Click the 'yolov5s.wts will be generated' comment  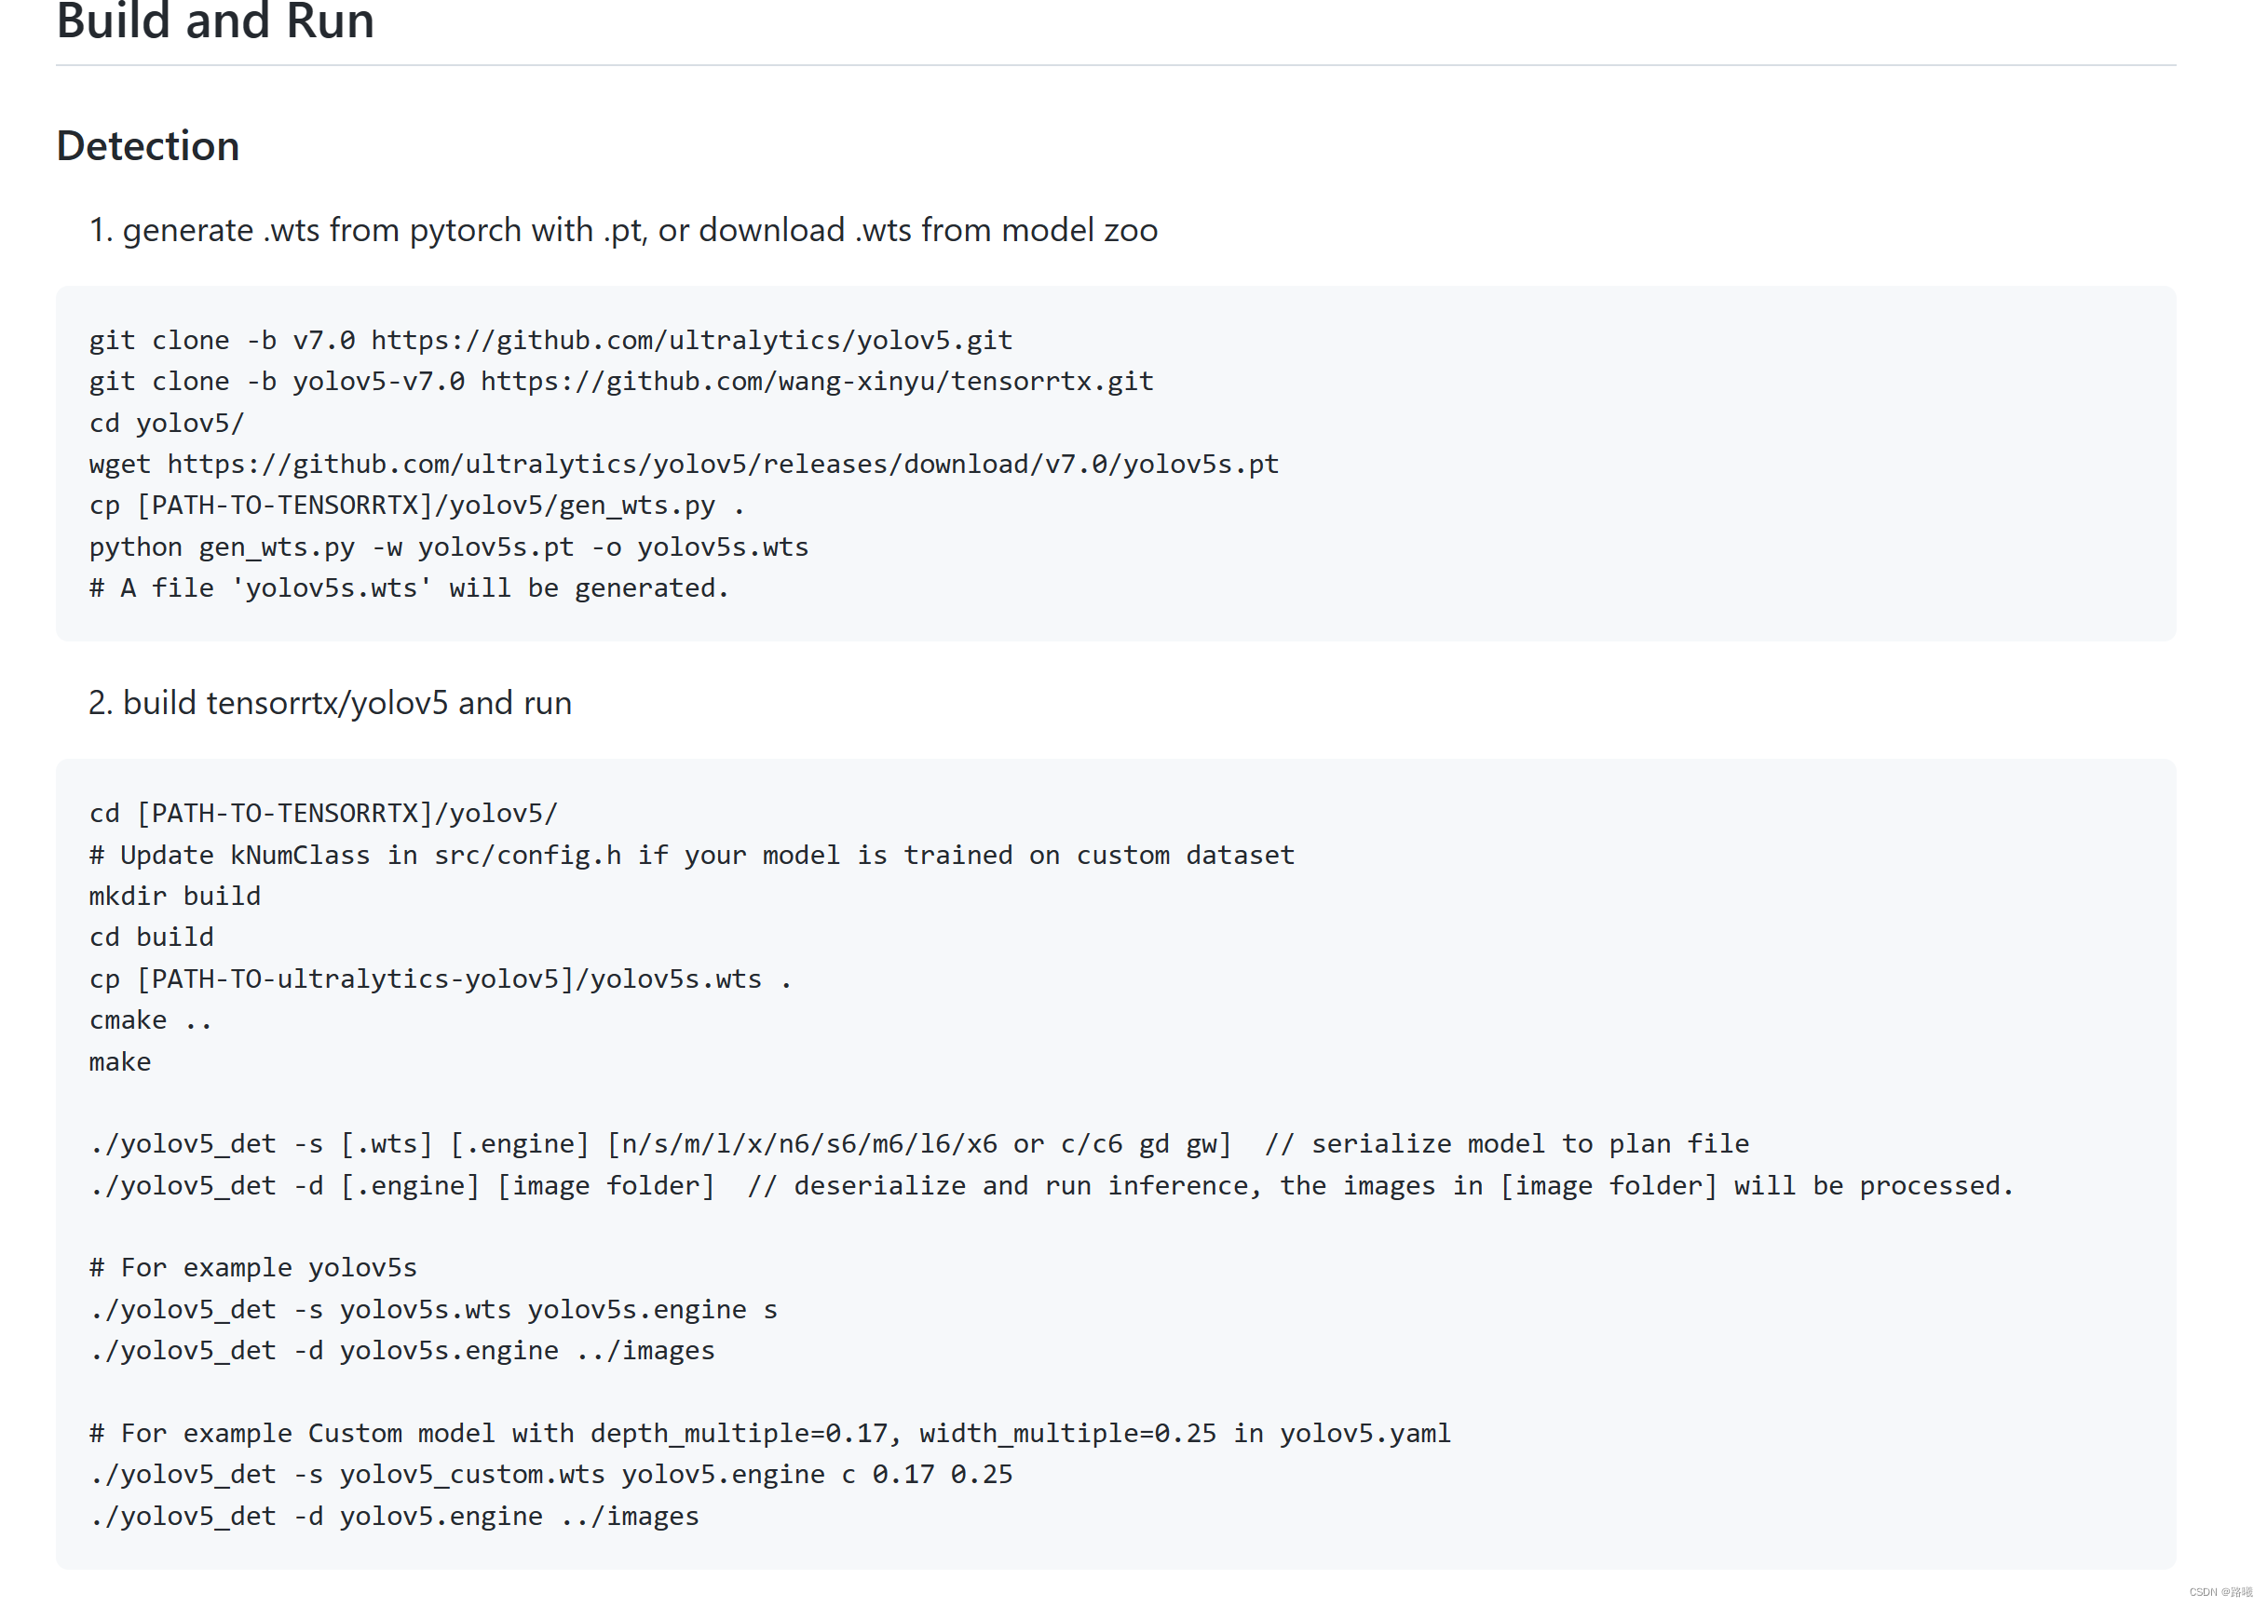[409, 588]
